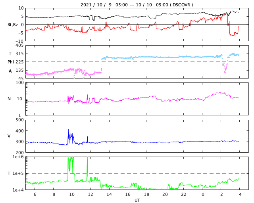
Task: Click the 300 tick on the V panel
Action: (19, 142)
